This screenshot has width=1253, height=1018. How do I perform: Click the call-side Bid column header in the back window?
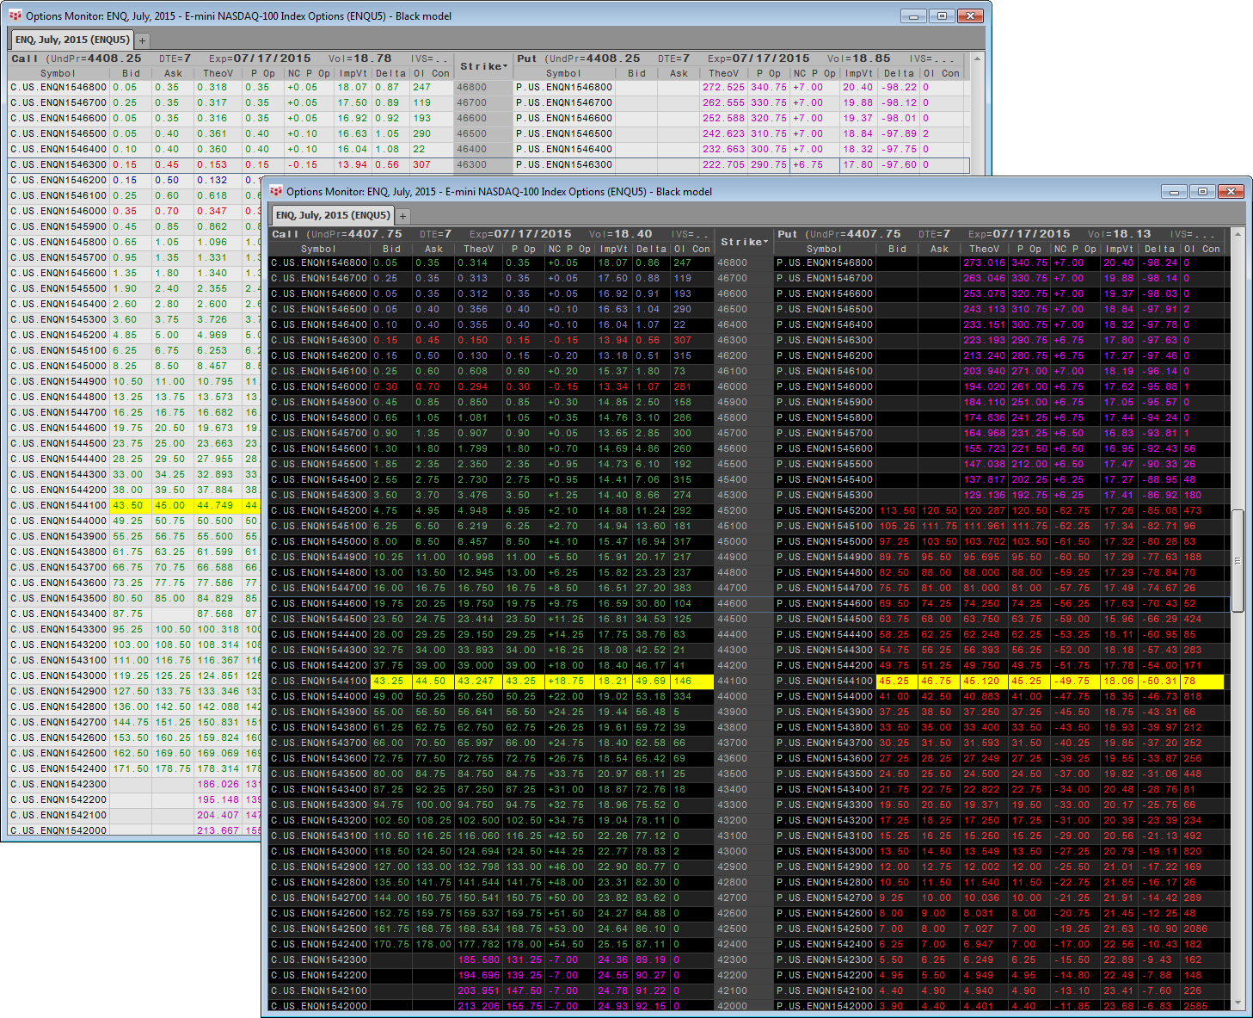coord(131,73)
